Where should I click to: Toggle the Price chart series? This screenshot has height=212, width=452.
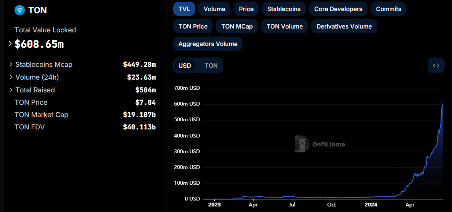[x=246, y=9]
